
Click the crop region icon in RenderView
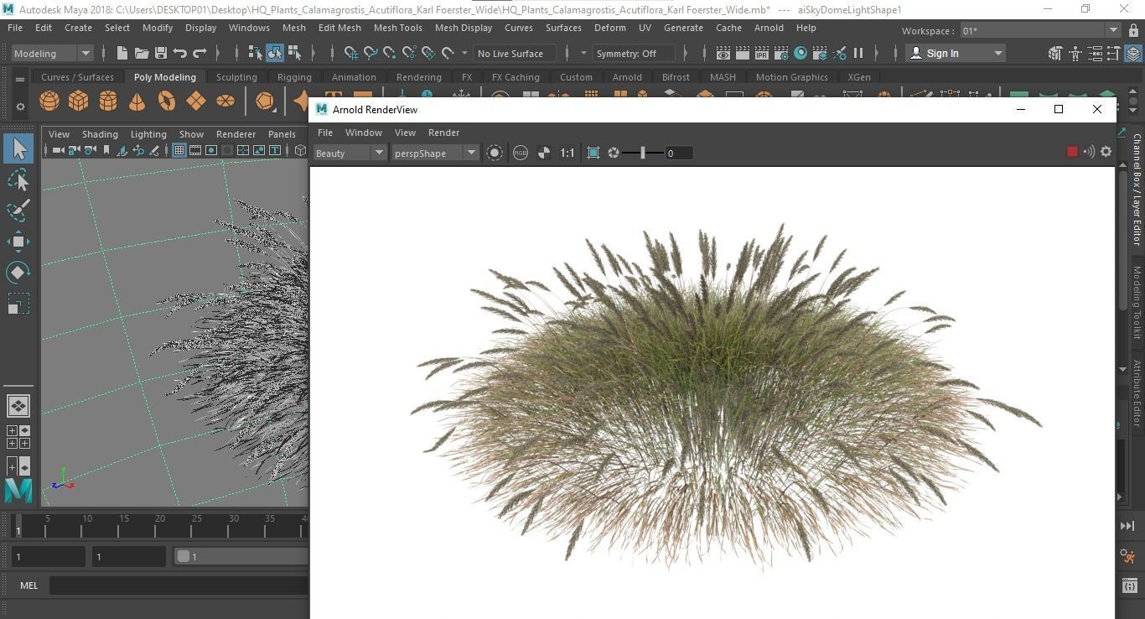[x=593, y=153]
